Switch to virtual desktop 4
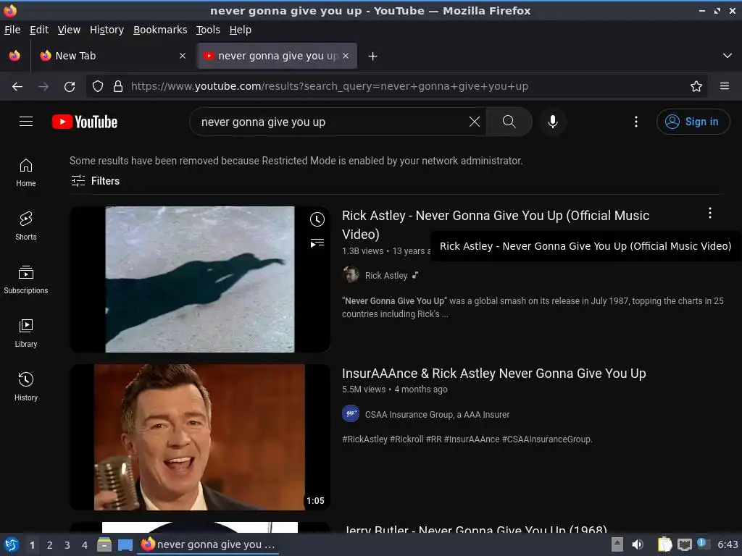The image size is (742, 556). point(85,545)
